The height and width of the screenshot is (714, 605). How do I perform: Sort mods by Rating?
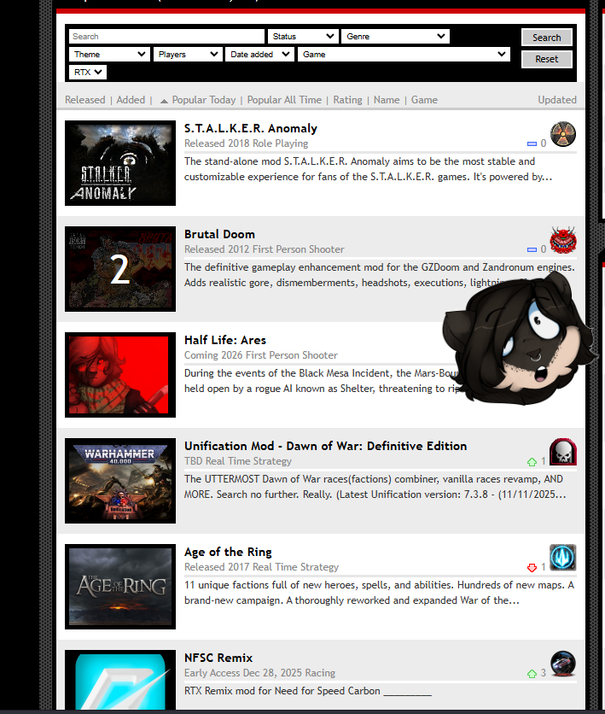(x=347, y=100)
